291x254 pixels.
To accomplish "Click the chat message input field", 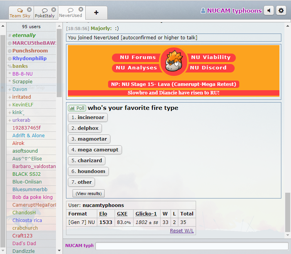I will pos(192,246).
